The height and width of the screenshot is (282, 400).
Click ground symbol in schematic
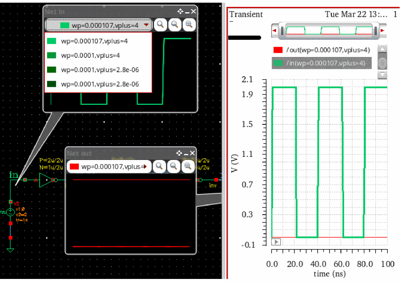[10, 250]
